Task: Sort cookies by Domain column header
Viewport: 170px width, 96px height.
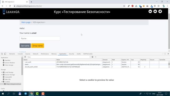Action: 107,60
